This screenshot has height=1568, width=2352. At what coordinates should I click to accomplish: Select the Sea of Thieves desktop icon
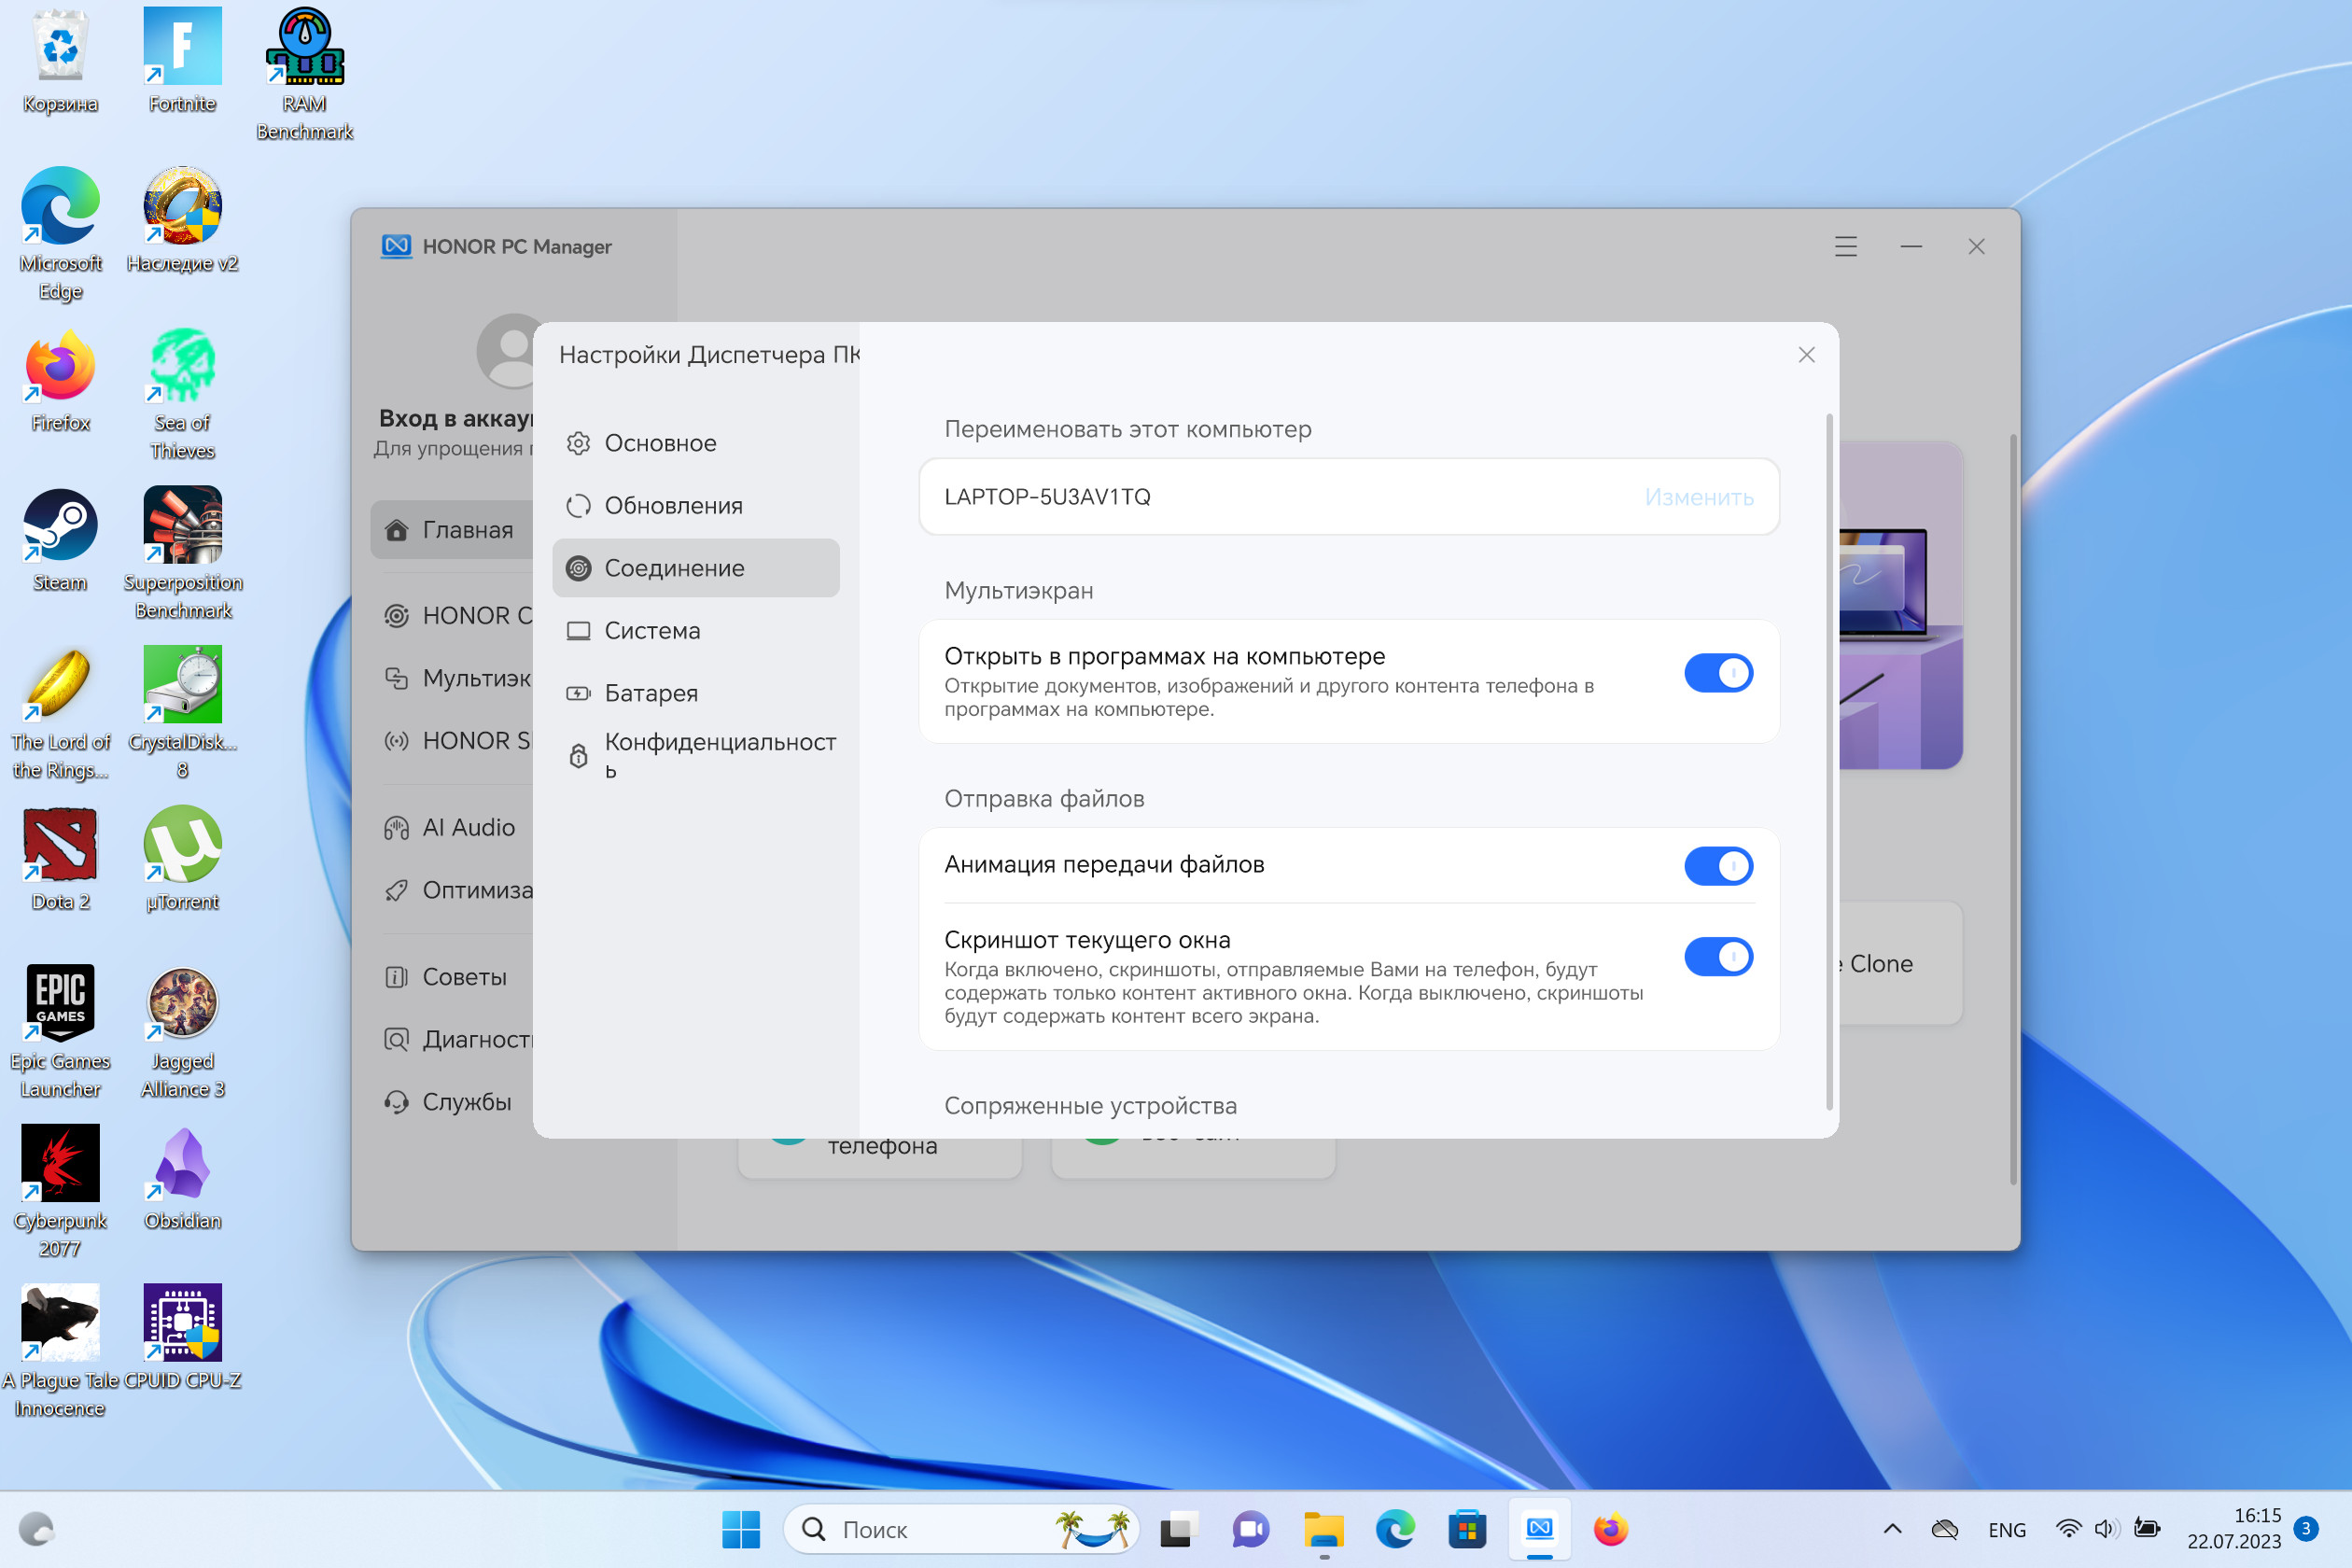click(x=182, y=395)
